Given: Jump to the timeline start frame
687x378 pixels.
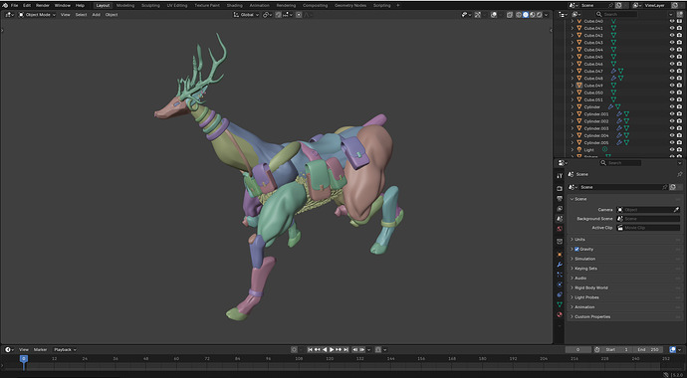Looking at the screenshot, I should click(x=311, y=349).
